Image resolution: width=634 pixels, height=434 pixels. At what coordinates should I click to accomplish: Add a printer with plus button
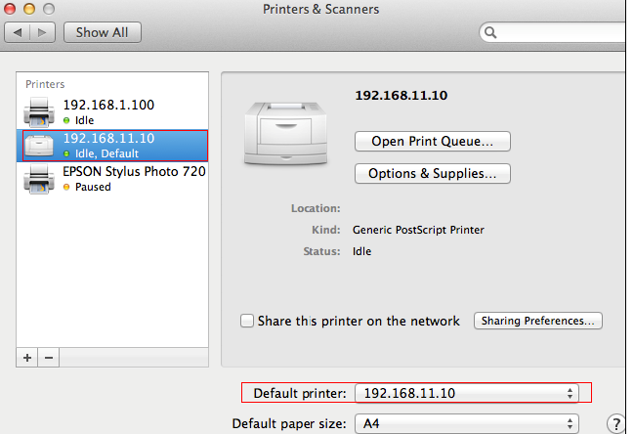(27, 358)
